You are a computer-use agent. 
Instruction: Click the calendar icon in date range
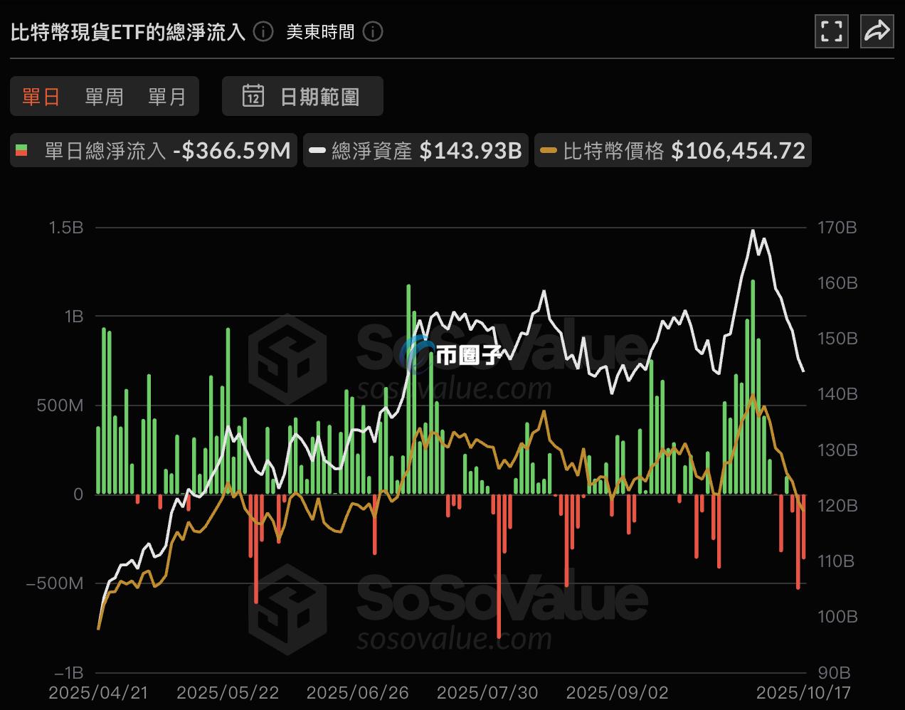click(x=253, y=96)
